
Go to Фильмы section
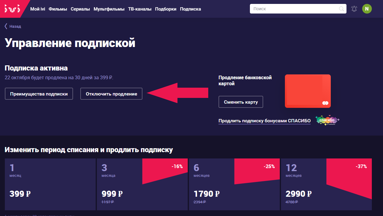tap(58, 9)
